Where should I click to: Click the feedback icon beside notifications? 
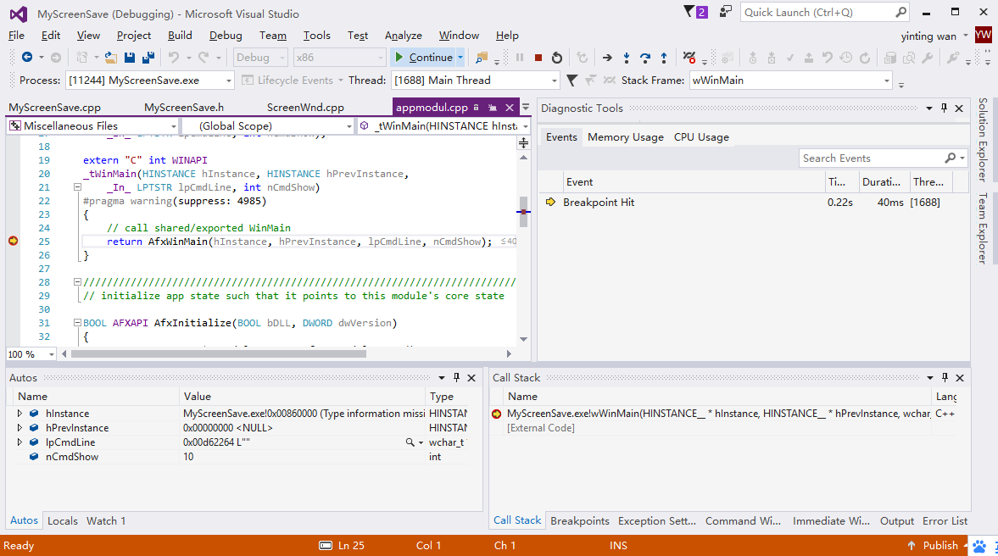coord(726,12)
